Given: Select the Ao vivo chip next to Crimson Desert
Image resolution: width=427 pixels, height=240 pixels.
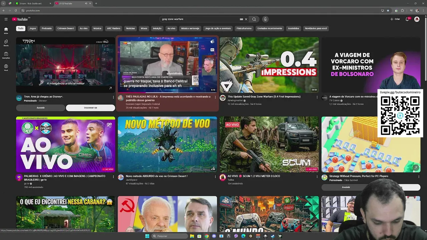Looking at the screenshot, I should coord(84,28).
